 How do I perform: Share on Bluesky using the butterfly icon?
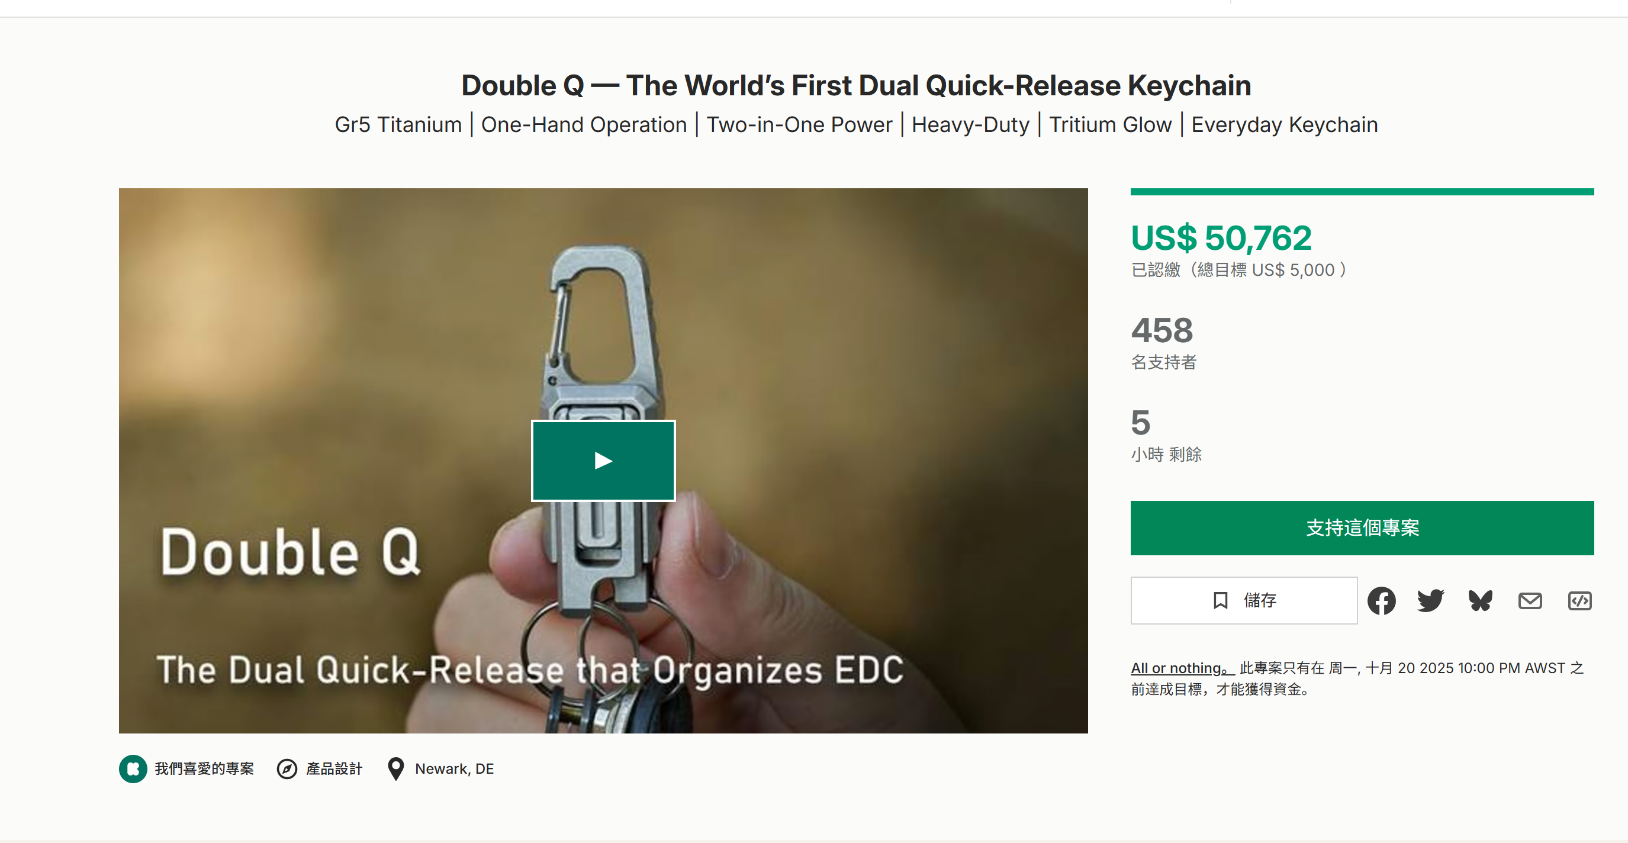[1480, 600]
